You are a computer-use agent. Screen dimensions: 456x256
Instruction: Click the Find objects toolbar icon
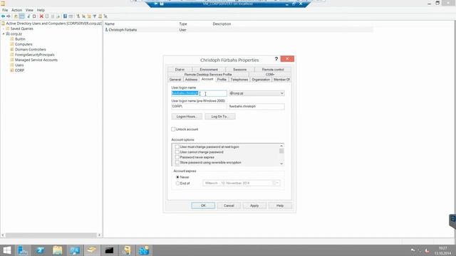[100, 16]
